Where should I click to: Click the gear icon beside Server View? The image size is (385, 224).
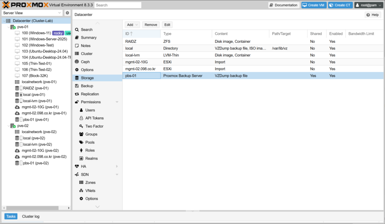pos(67,13)
